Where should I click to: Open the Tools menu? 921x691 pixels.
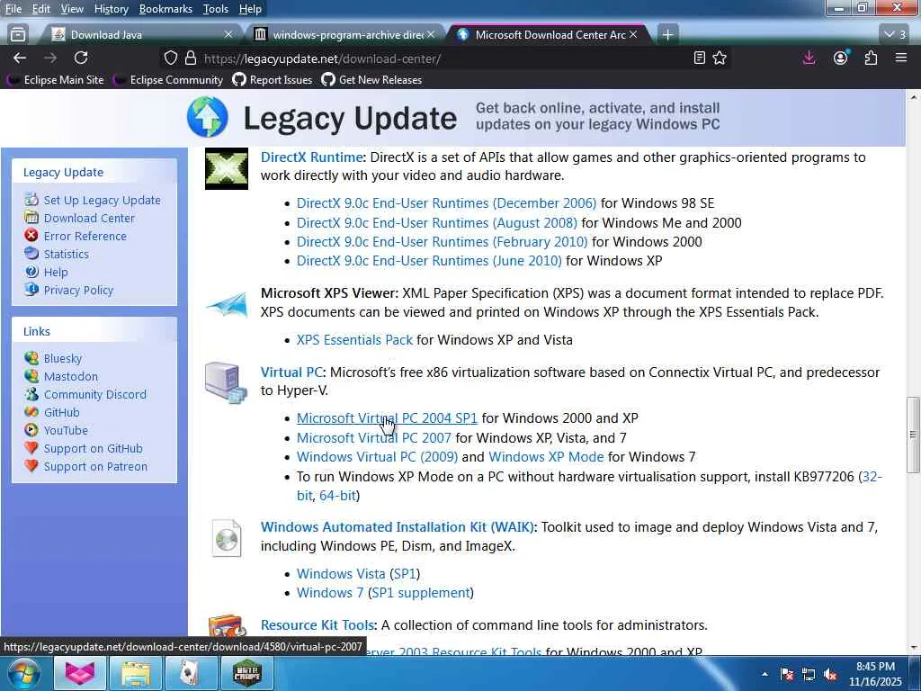tap(216, 9)
